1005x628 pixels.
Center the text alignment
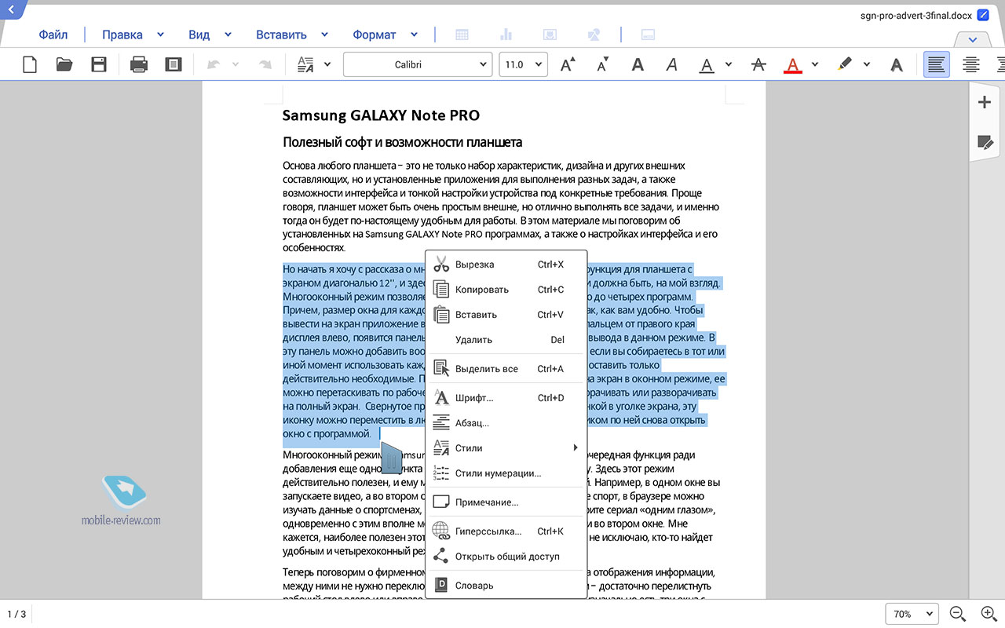click(x=971, y=64)
